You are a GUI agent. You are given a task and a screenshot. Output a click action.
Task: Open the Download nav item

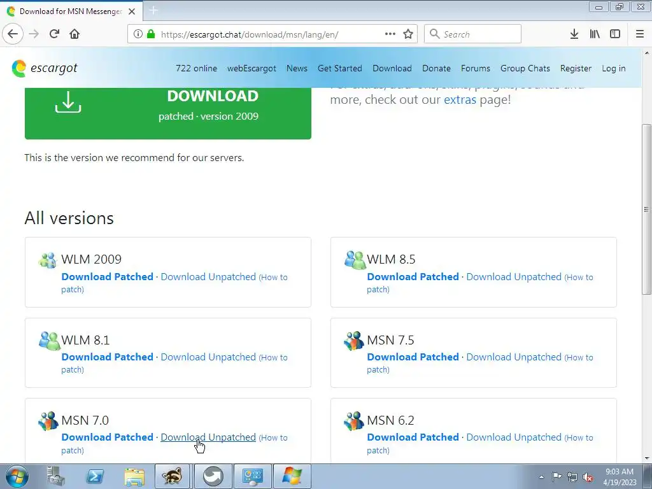coord(392,68)
